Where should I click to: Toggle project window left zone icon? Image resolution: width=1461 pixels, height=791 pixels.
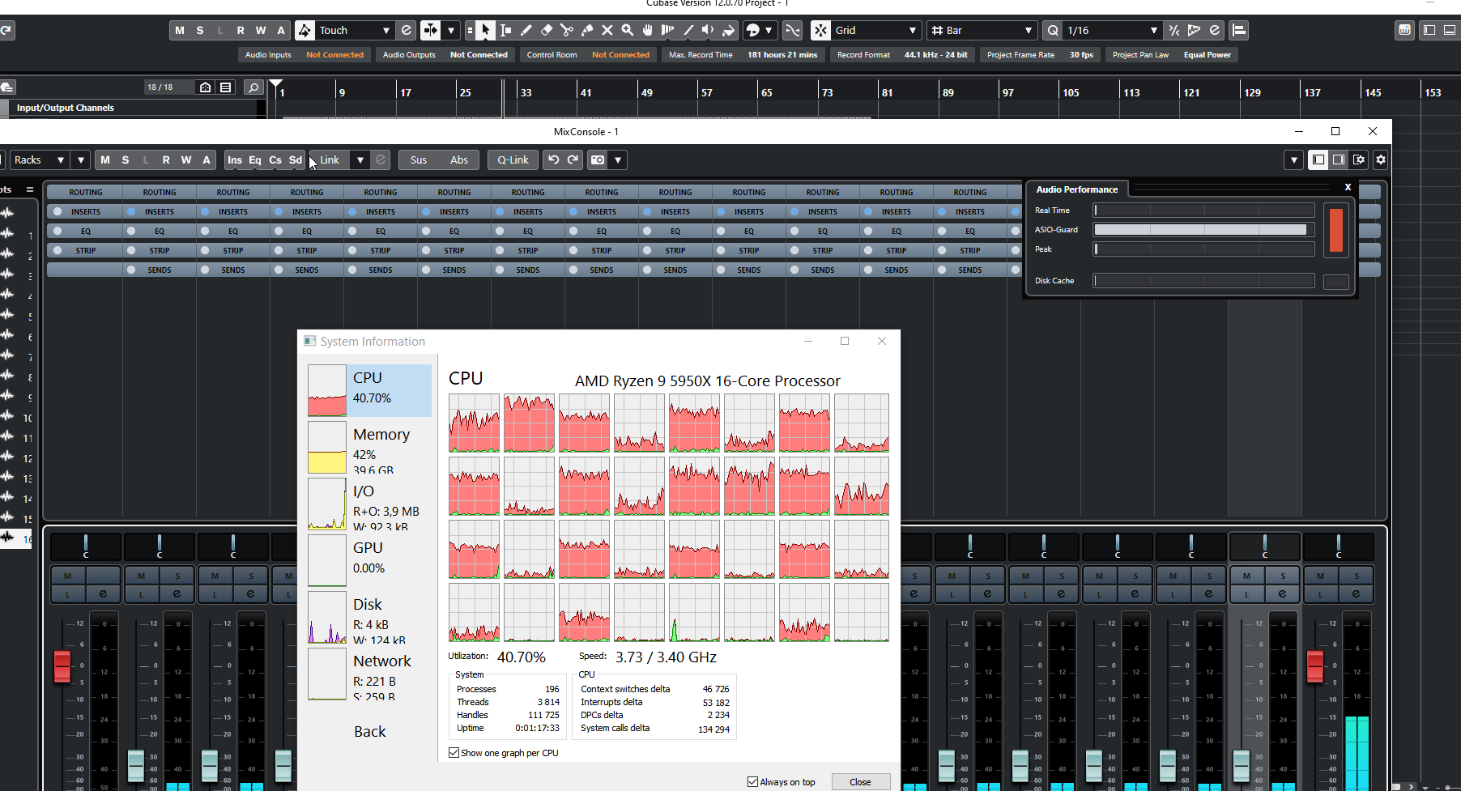click(1429, 31)
